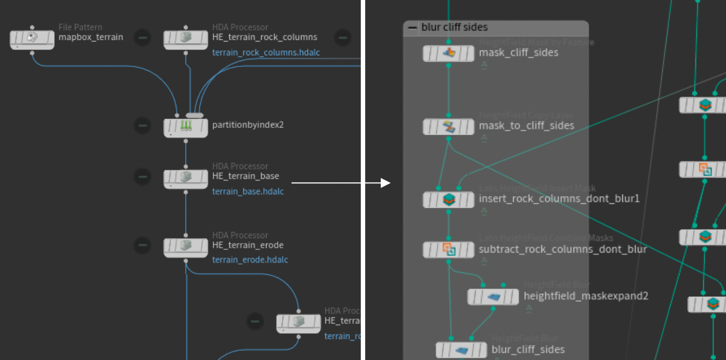Toggle the round minus button beside partitionbyindex2
The width and height of the screenshot is (726, 360).
tap(142, 125)
